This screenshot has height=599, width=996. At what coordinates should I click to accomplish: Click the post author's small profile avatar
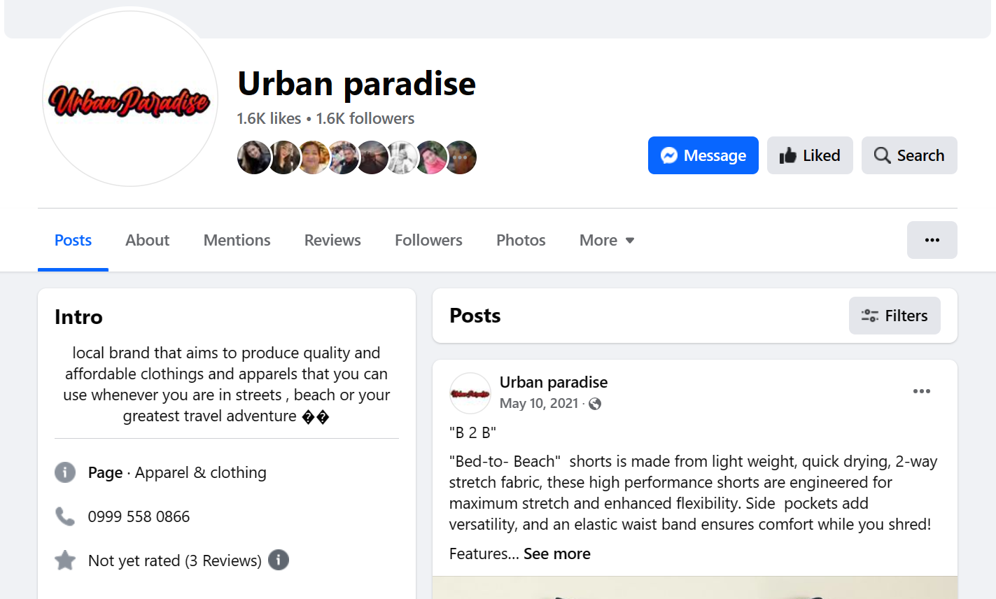(470, 393)
